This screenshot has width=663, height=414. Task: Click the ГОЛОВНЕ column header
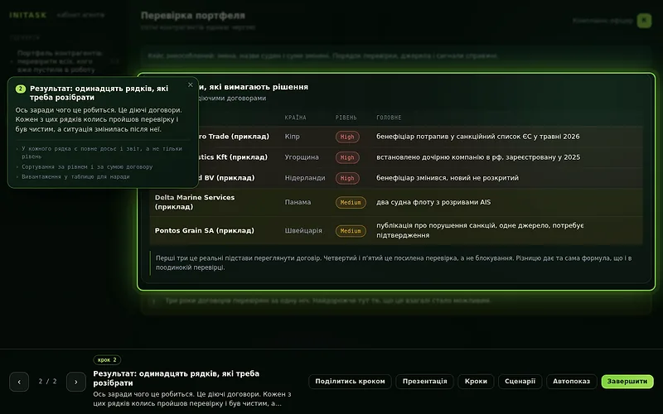tap(389, 118)
